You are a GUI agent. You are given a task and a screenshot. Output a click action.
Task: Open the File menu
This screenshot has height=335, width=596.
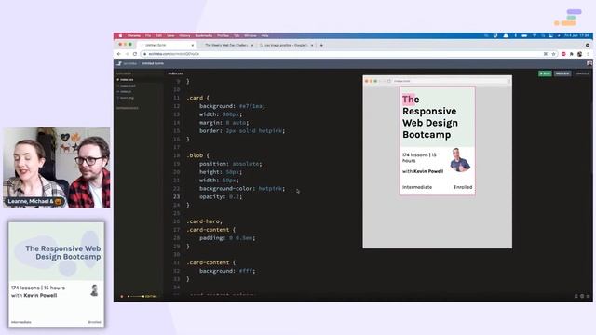pyautogui.click(x=148, y=35)
